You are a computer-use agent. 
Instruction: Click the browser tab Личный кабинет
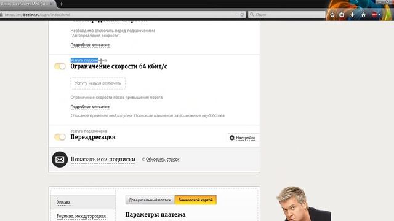(x=26, y=4)
